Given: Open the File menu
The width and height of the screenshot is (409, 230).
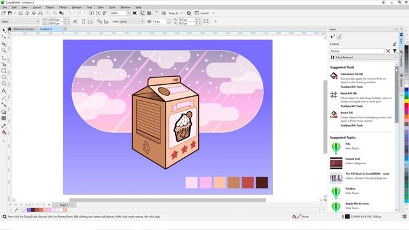Looking at the screenshot, I should [x=4, y=8].
